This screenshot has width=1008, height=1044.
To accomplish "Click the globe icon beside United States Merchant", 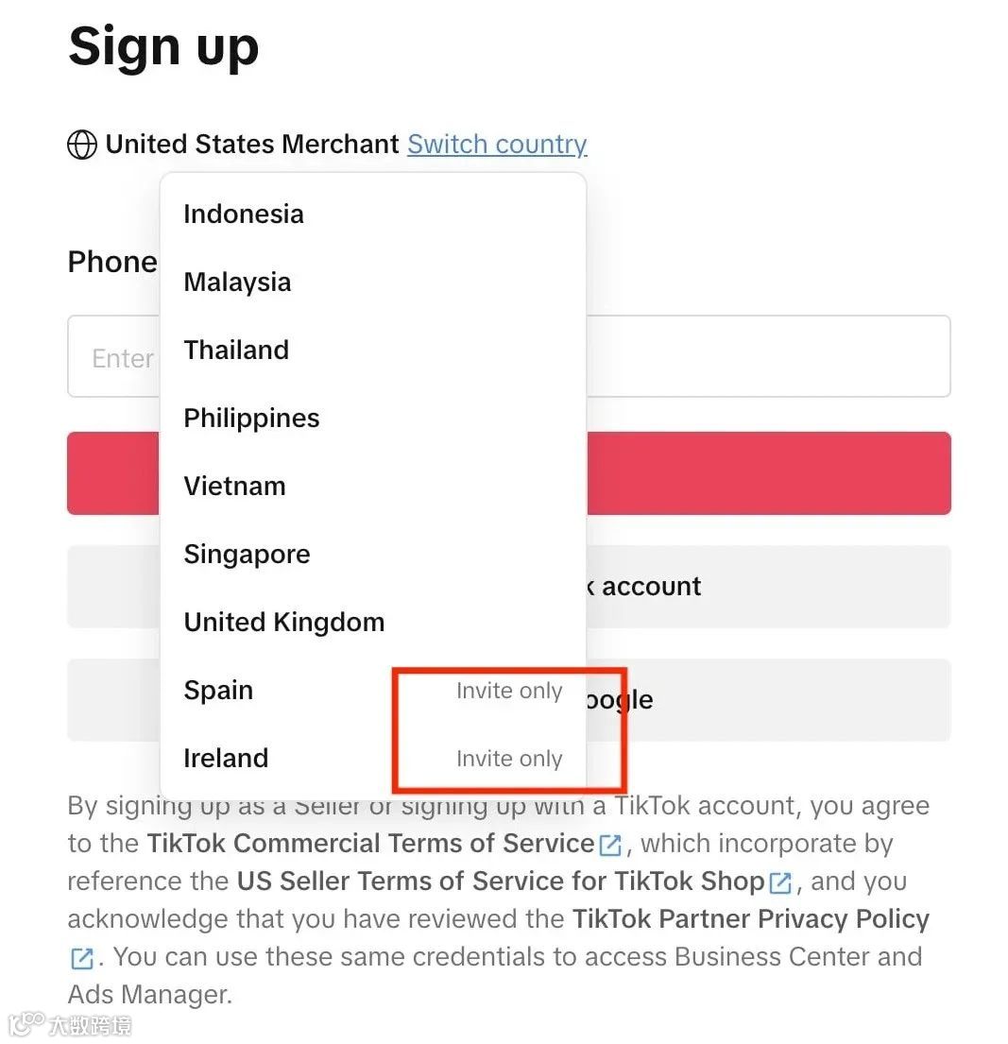I will point(82,145).
